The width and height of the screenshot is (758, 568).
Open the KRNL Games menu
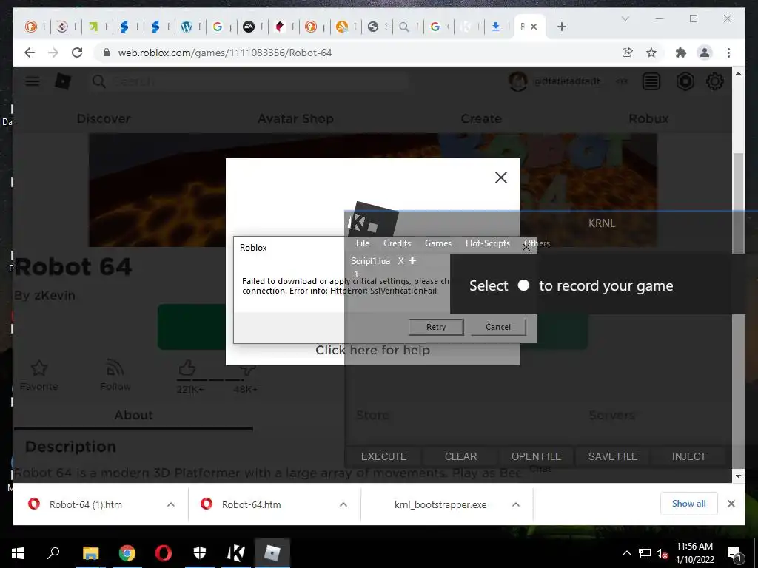coord(438,243)
